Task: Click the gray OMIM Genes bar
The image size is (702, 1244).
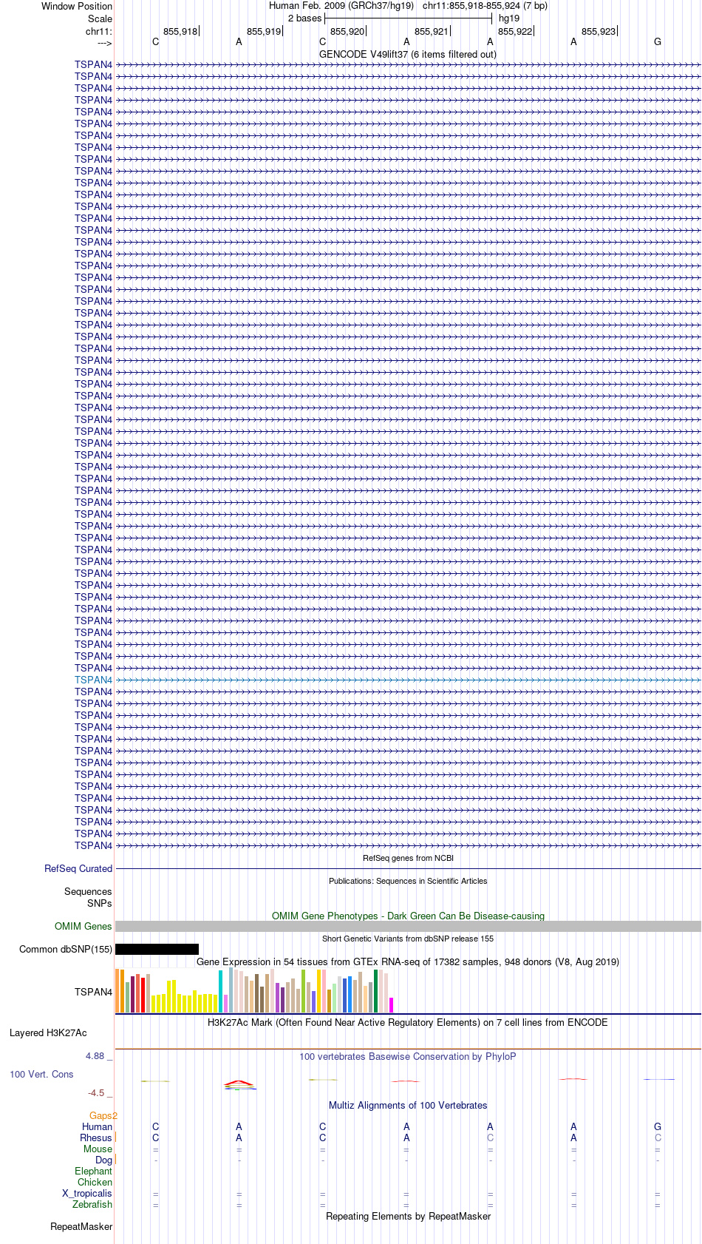Action: pyautogui.click(x=408, y=926)
